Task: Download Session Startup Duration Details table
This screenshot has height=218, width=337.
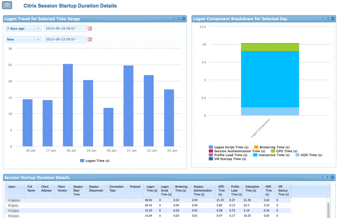Action: pyautogui.click(x=323, y=178)
